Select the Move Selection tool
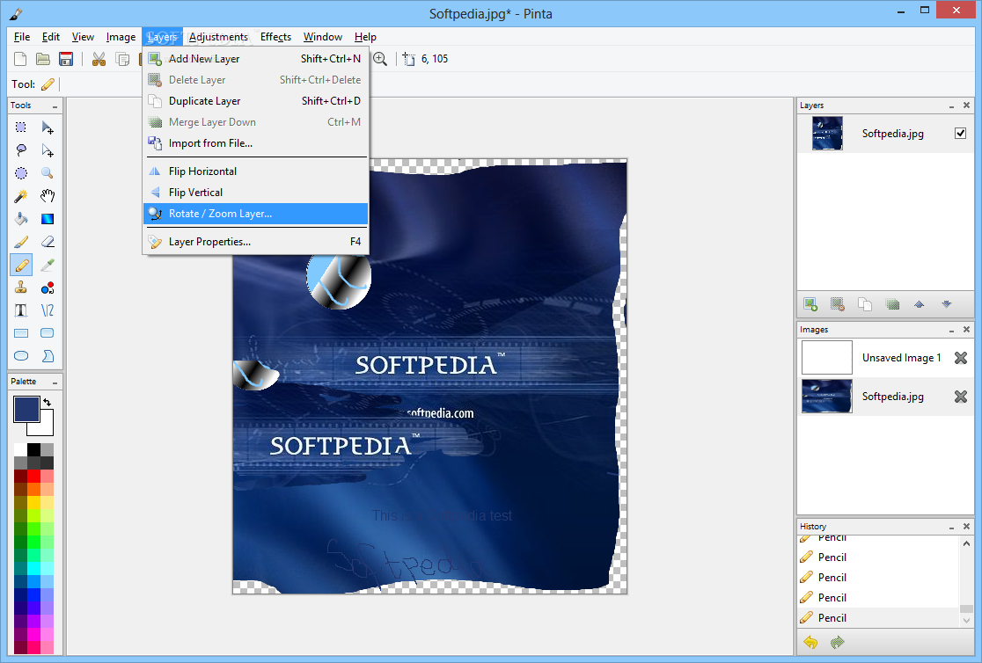 click(47, 150)
